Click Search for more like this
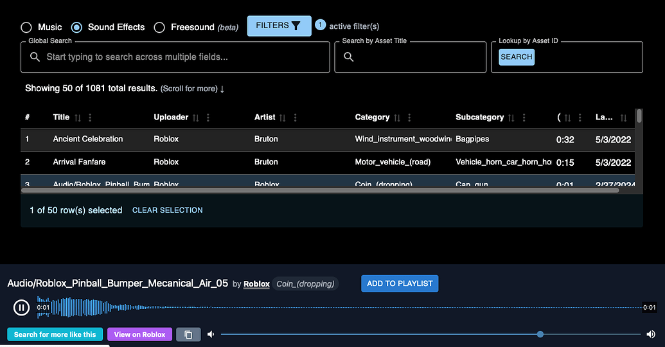Image resolution: width=665 pixels, height=347 pixels. [55, 334]
